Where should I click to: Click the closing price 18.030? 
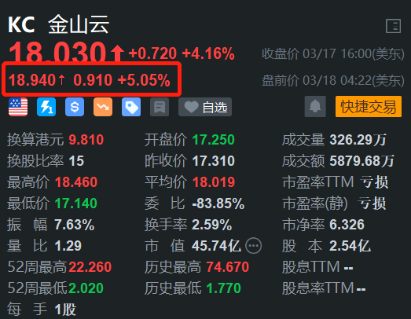[57, 52]
